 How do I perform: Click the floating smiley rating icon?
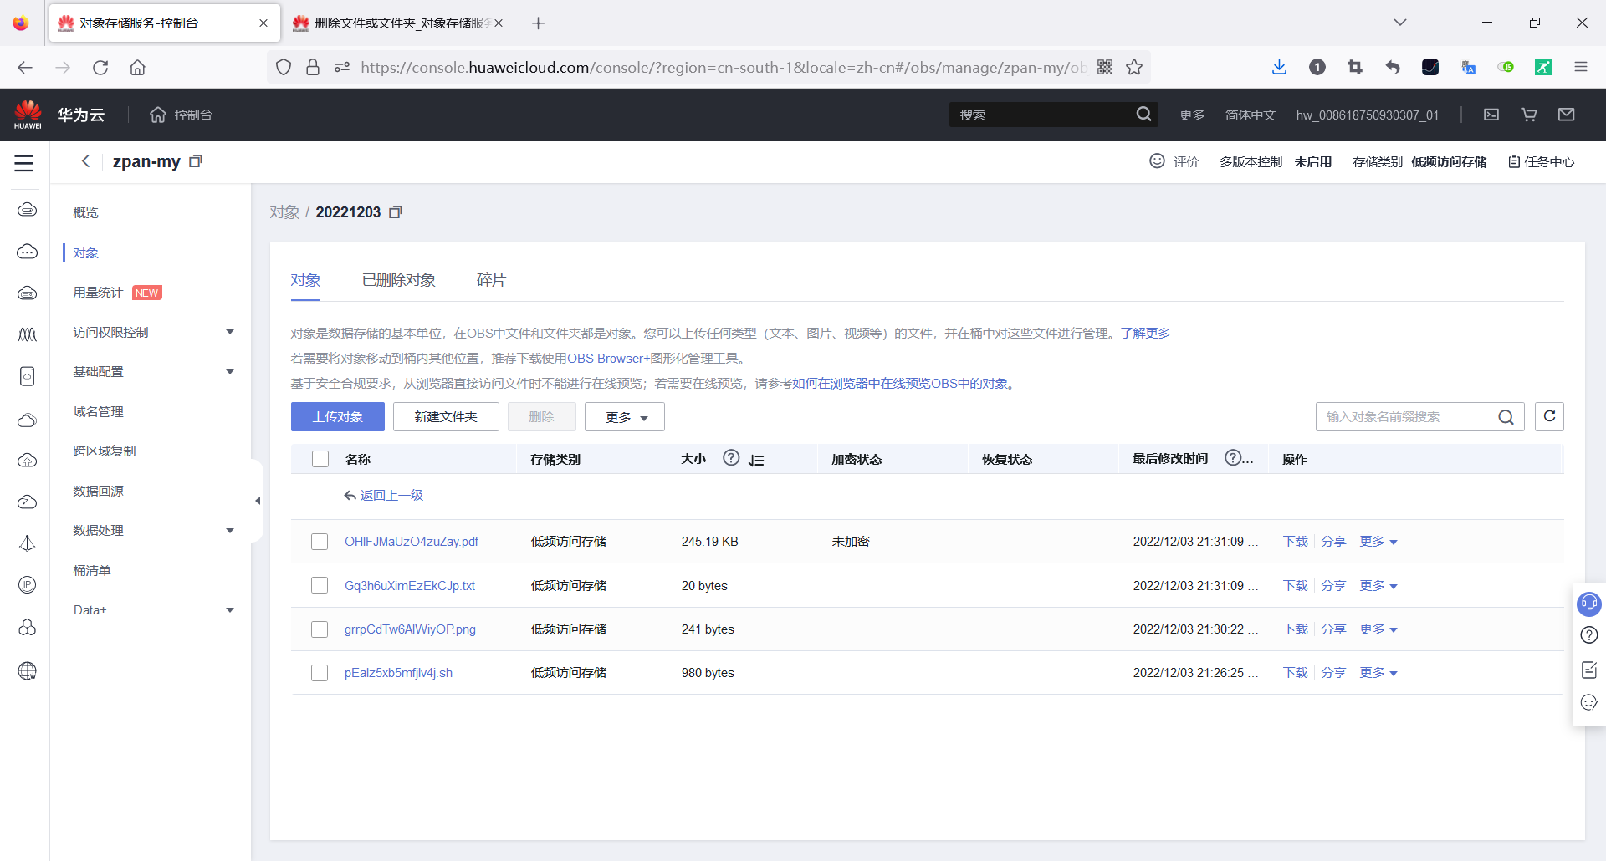pos(1589,702)
